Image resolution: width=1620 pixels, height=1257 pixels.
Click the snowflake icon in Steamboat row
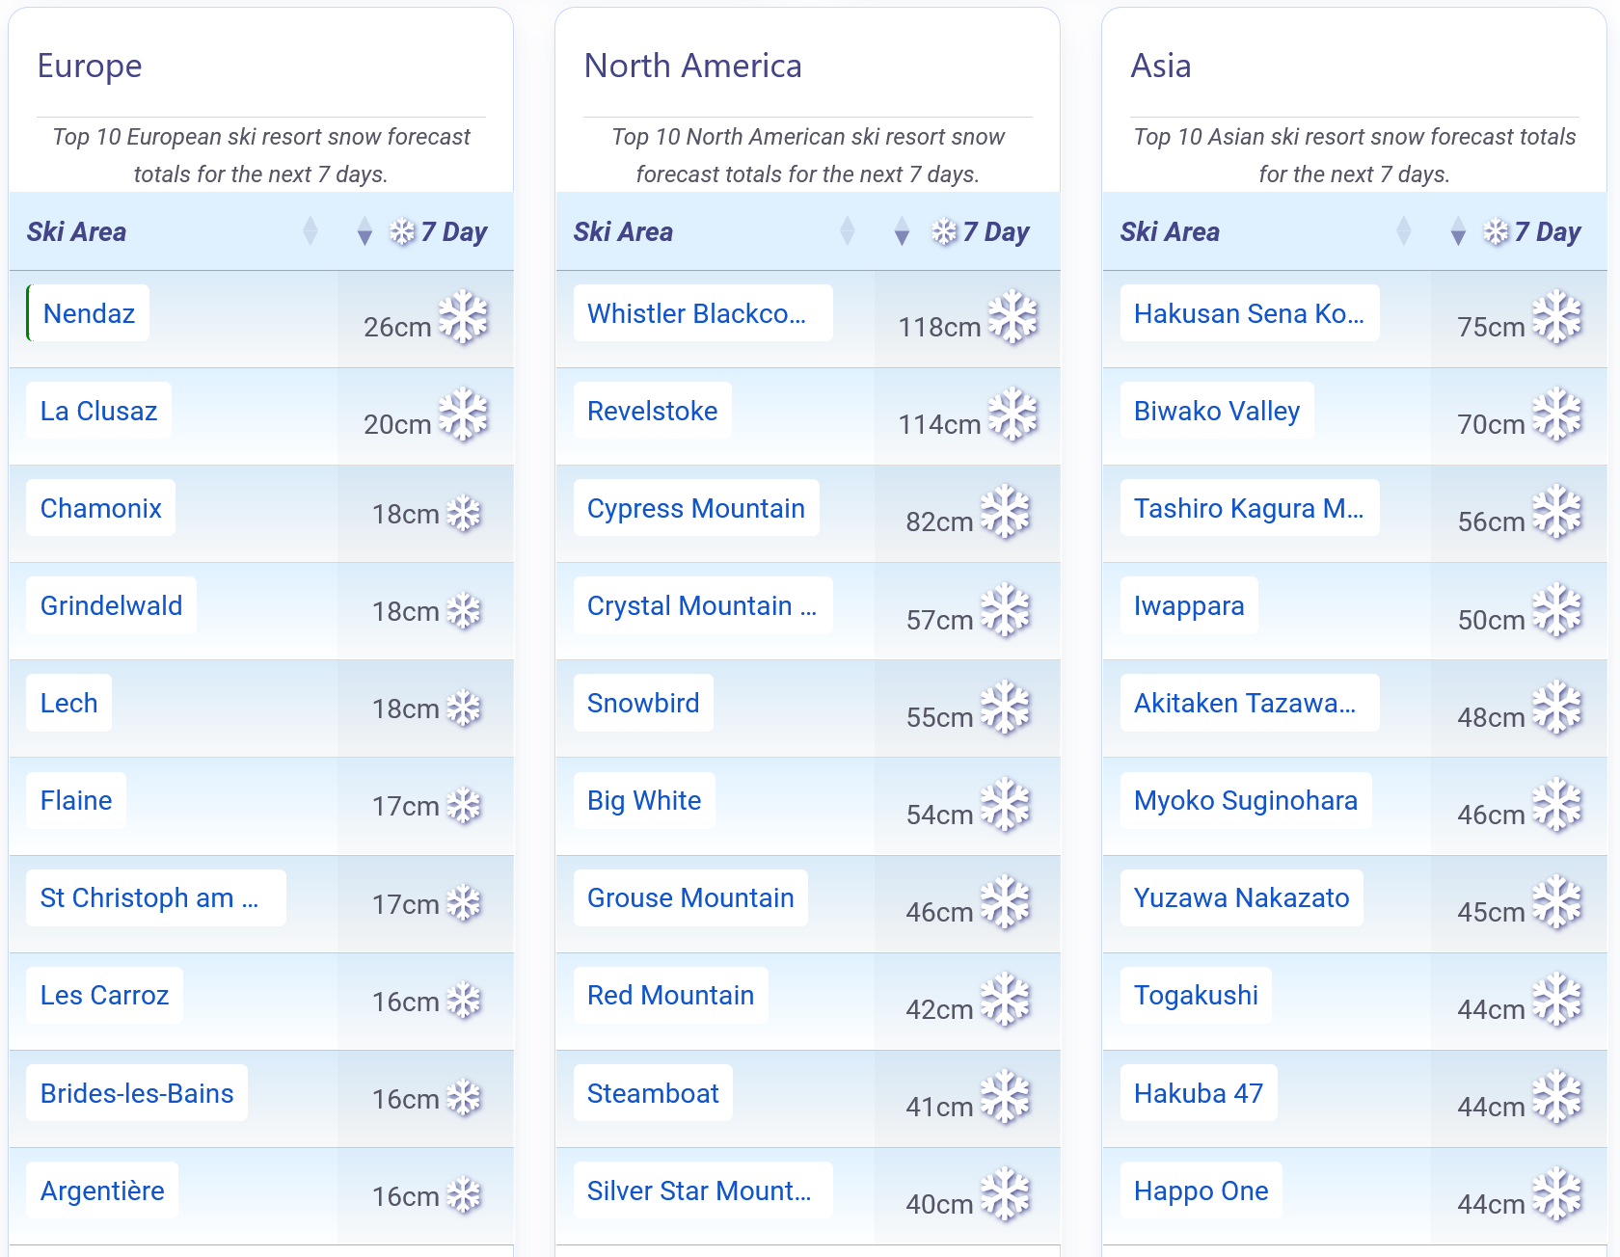point(1006,1097)
